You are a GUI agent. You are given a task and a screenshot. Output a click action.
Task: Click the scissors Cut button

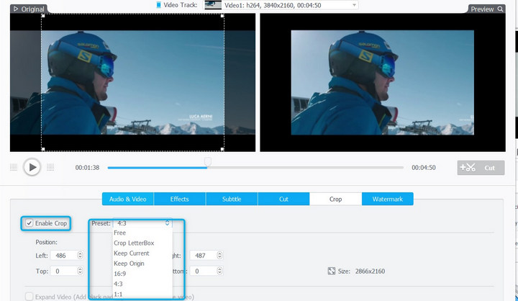pyautogui.click(x=481, y=167)
